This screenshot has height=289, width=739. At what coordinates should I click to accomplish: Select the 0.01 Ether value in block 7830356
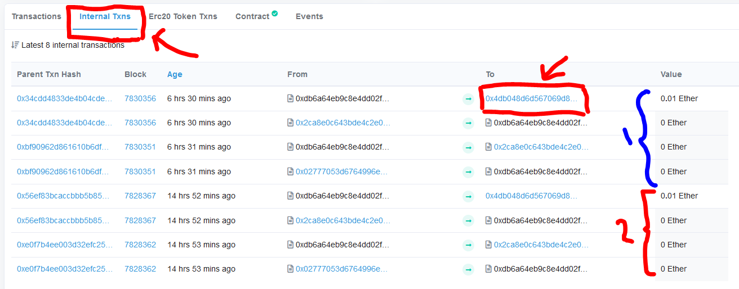(x=679, y=98)
